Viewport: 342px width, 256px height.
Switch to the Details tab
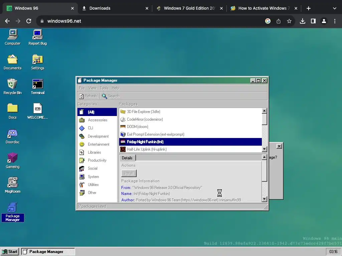point(127,158)
